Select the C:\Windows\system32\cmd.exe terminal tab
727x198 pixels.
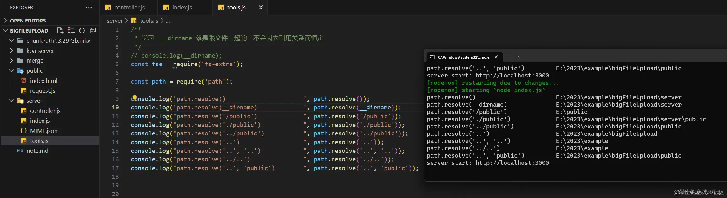coord(464,57)
